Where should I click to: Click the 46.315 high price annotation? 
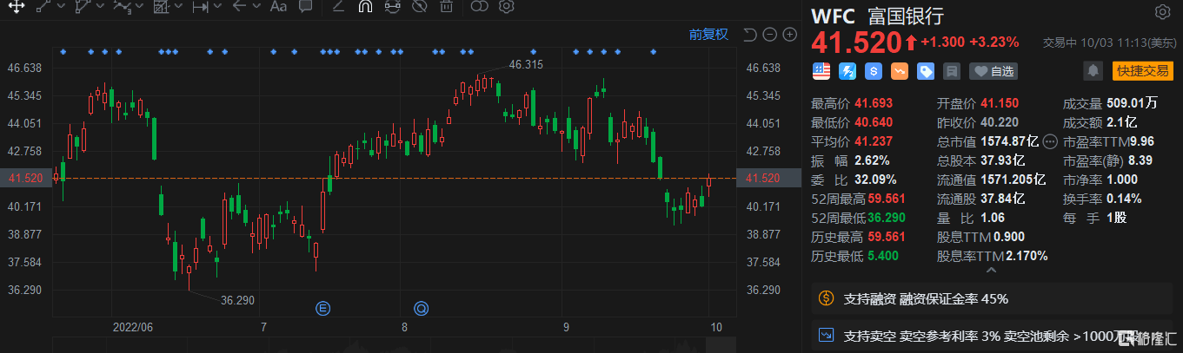click(527, 64)
